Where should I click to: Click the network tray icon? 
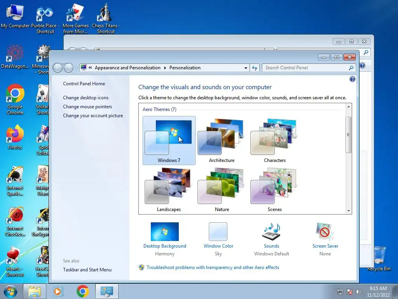[x=340, y=292]
